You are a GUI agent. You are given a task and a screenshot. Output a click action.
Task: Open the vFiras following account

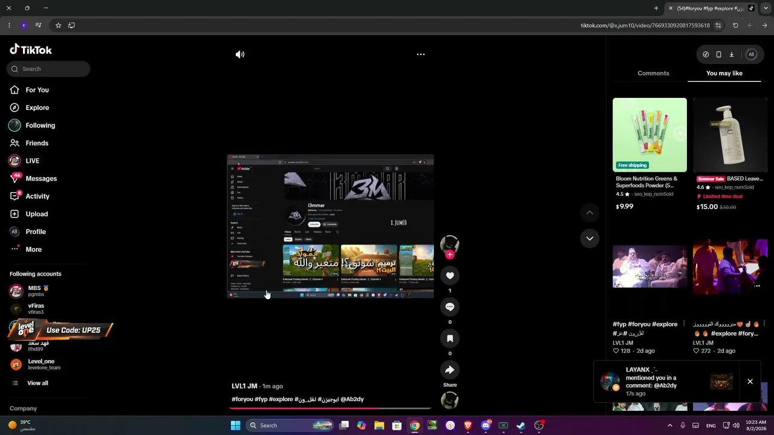tap(28, 309)
